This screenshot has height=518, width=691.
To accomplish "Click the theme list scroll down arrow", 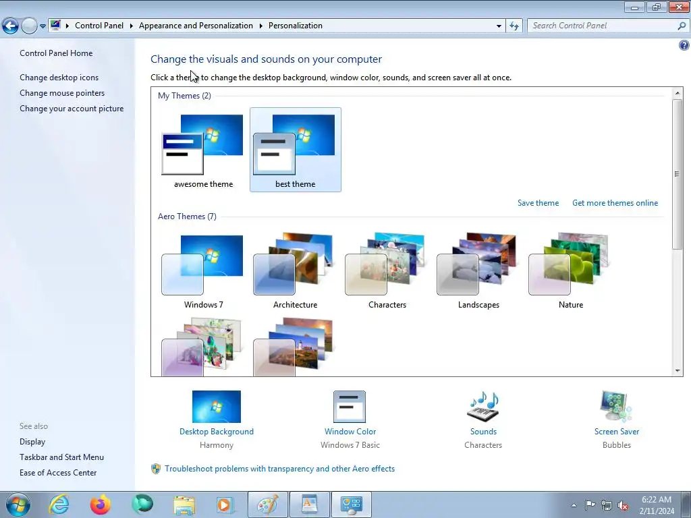I will (678, 371).
